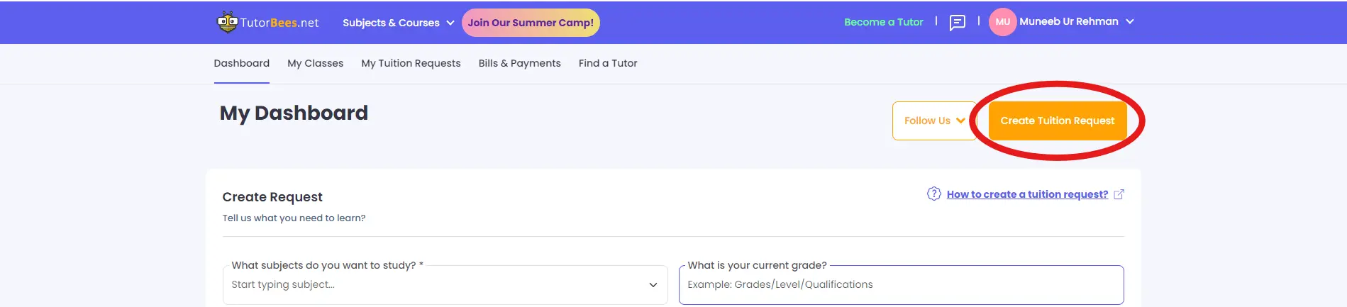Screen dimensions: 1347x307
Task: Click the TutorBees bee logo
Action: click(227, 22)
